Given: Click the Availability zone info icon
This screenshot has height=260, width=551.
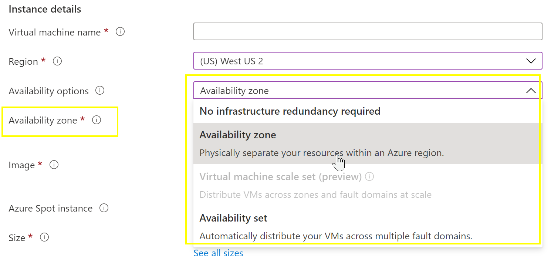Looking at the screenshot, I should pos(97,119).
